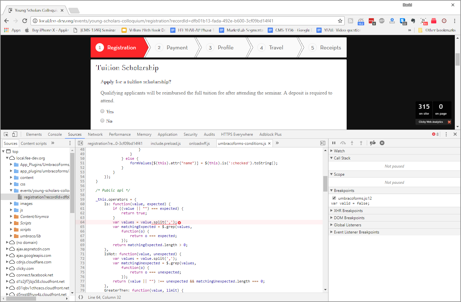This screenshot has width=461, height=302.
Task: Click the code editor vertical scrollbar thumb
Action: click(325, 184)
